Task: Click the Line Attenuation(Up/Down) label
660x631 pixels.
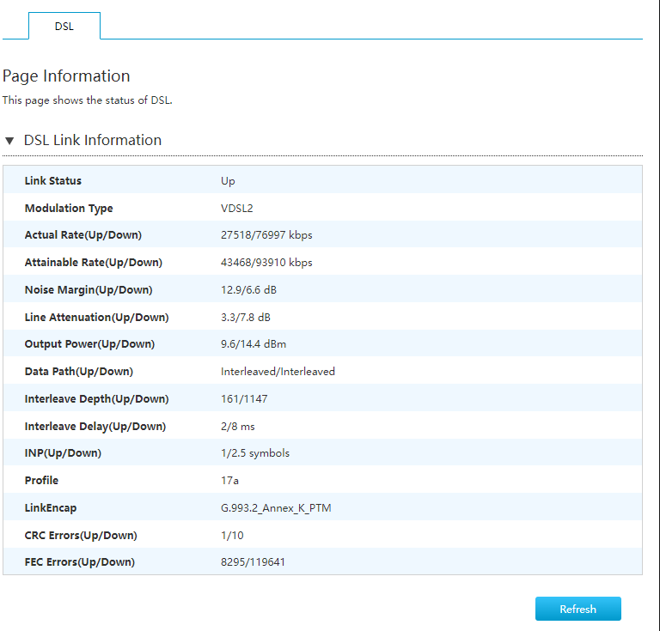Action: point(97,318)
